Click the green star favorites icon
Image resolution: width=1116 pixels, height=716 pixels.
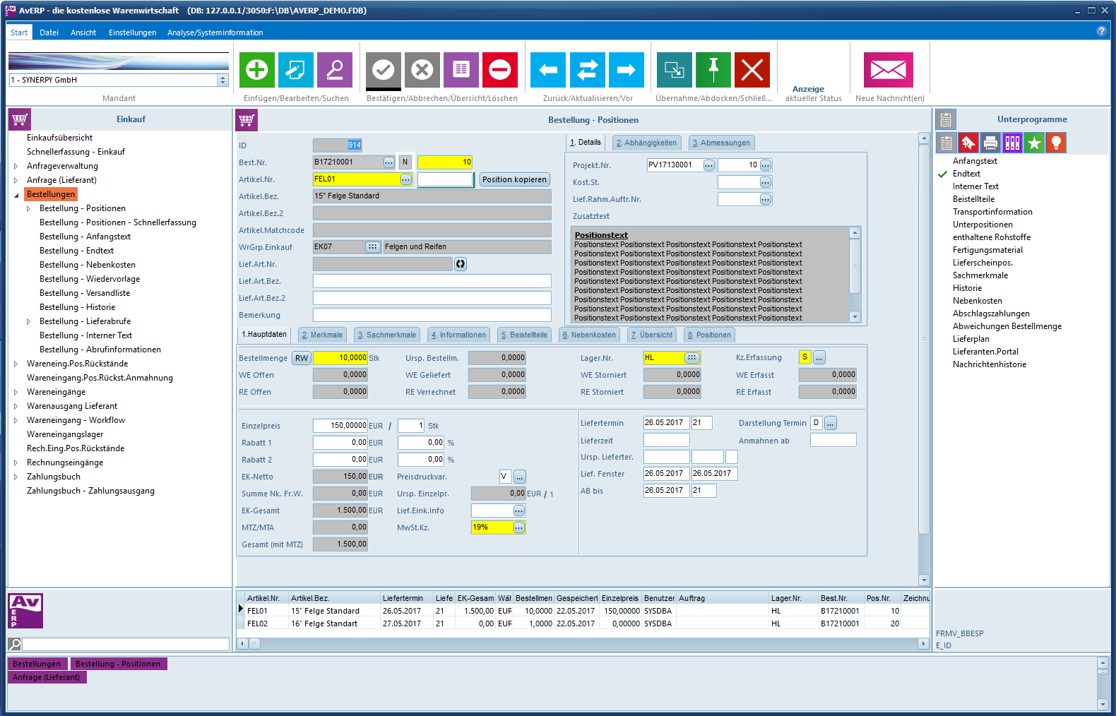(1034, 143)
